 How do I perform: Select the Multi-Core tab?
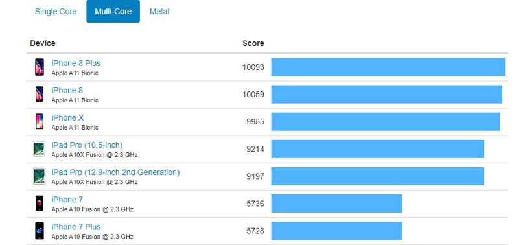(x=113, y=12)
